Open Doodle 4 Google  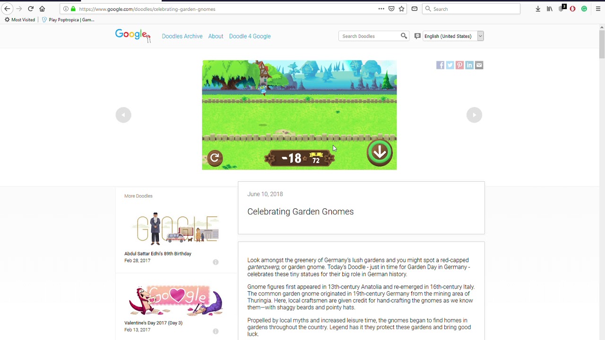pos(250,36)
